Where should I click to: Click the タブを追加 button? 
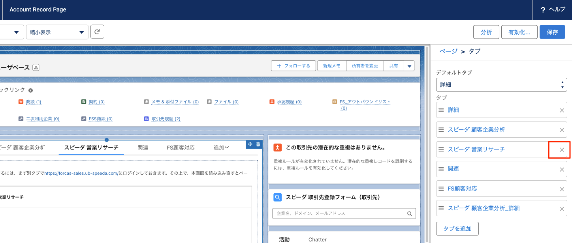pyautogui.click(x=457, y=229)
